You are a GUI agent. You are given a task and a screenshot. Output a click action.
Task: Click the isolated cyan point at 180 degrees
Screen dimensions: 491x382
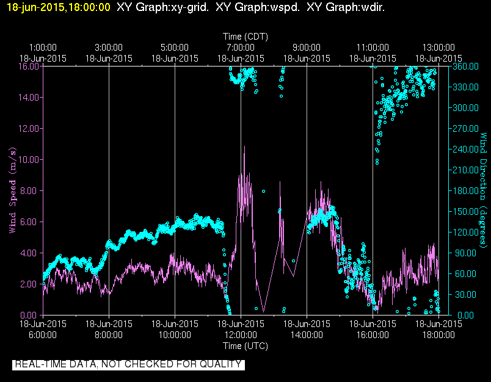pos(263,191)
